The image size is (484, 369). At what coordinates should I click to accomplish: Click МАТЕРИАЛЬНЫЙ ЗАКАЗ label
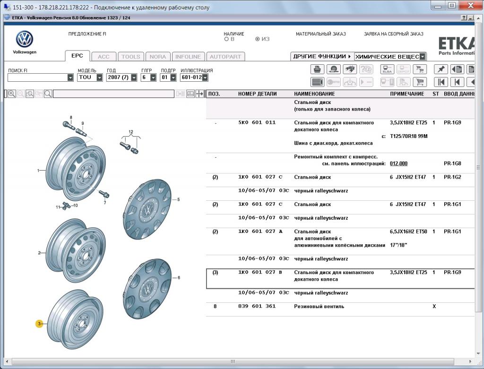point(321,34)
